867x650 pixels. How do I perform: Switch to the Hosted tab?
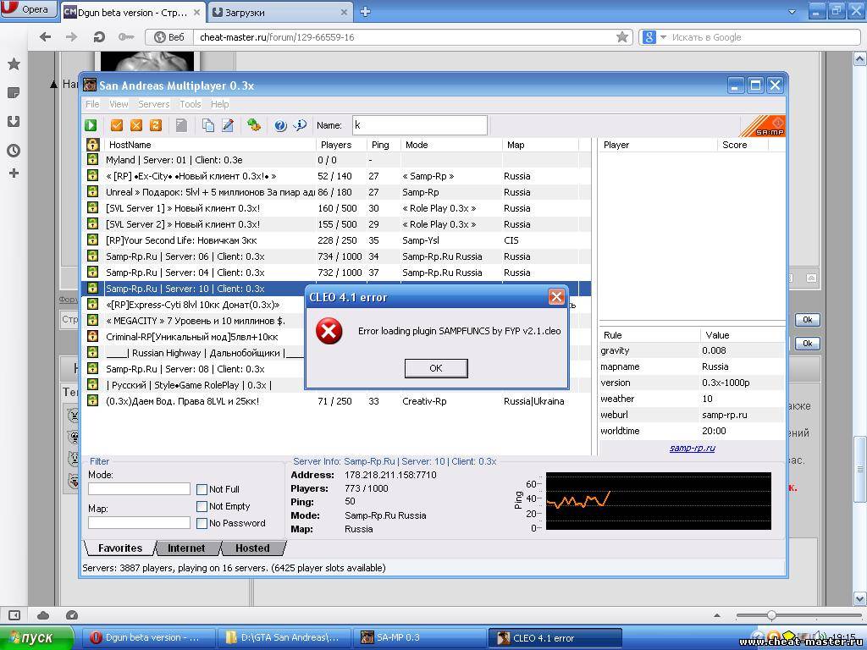(x=252, y=548)
